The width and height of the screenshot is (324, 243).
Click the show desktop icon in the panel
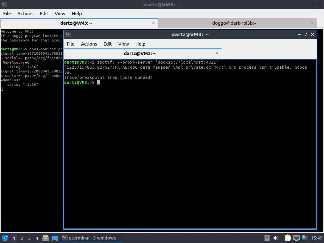55,238
